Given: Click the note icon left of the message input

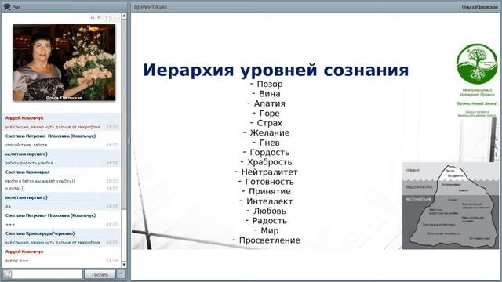Looking at the screenshot, I should (x=7, y=274).
